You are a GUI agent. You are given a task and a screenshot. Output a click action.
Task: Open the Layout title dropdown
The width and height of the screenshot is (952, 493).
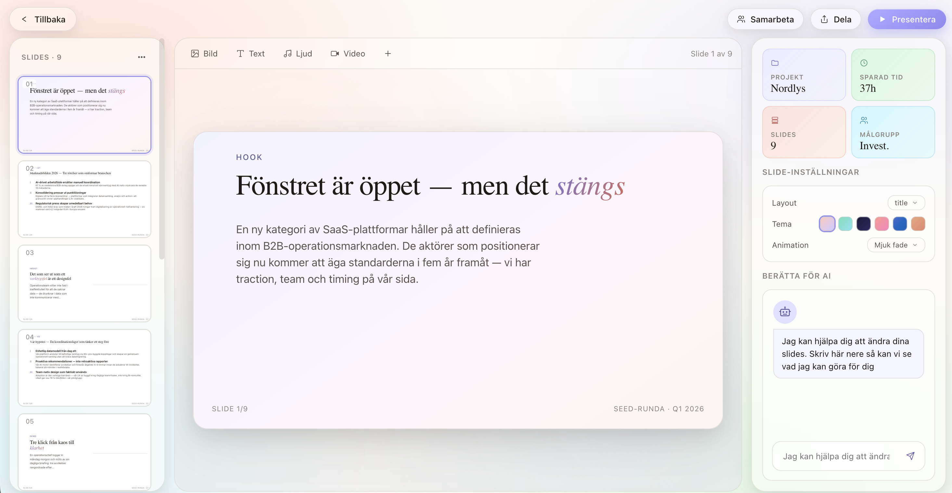(906, 203)
